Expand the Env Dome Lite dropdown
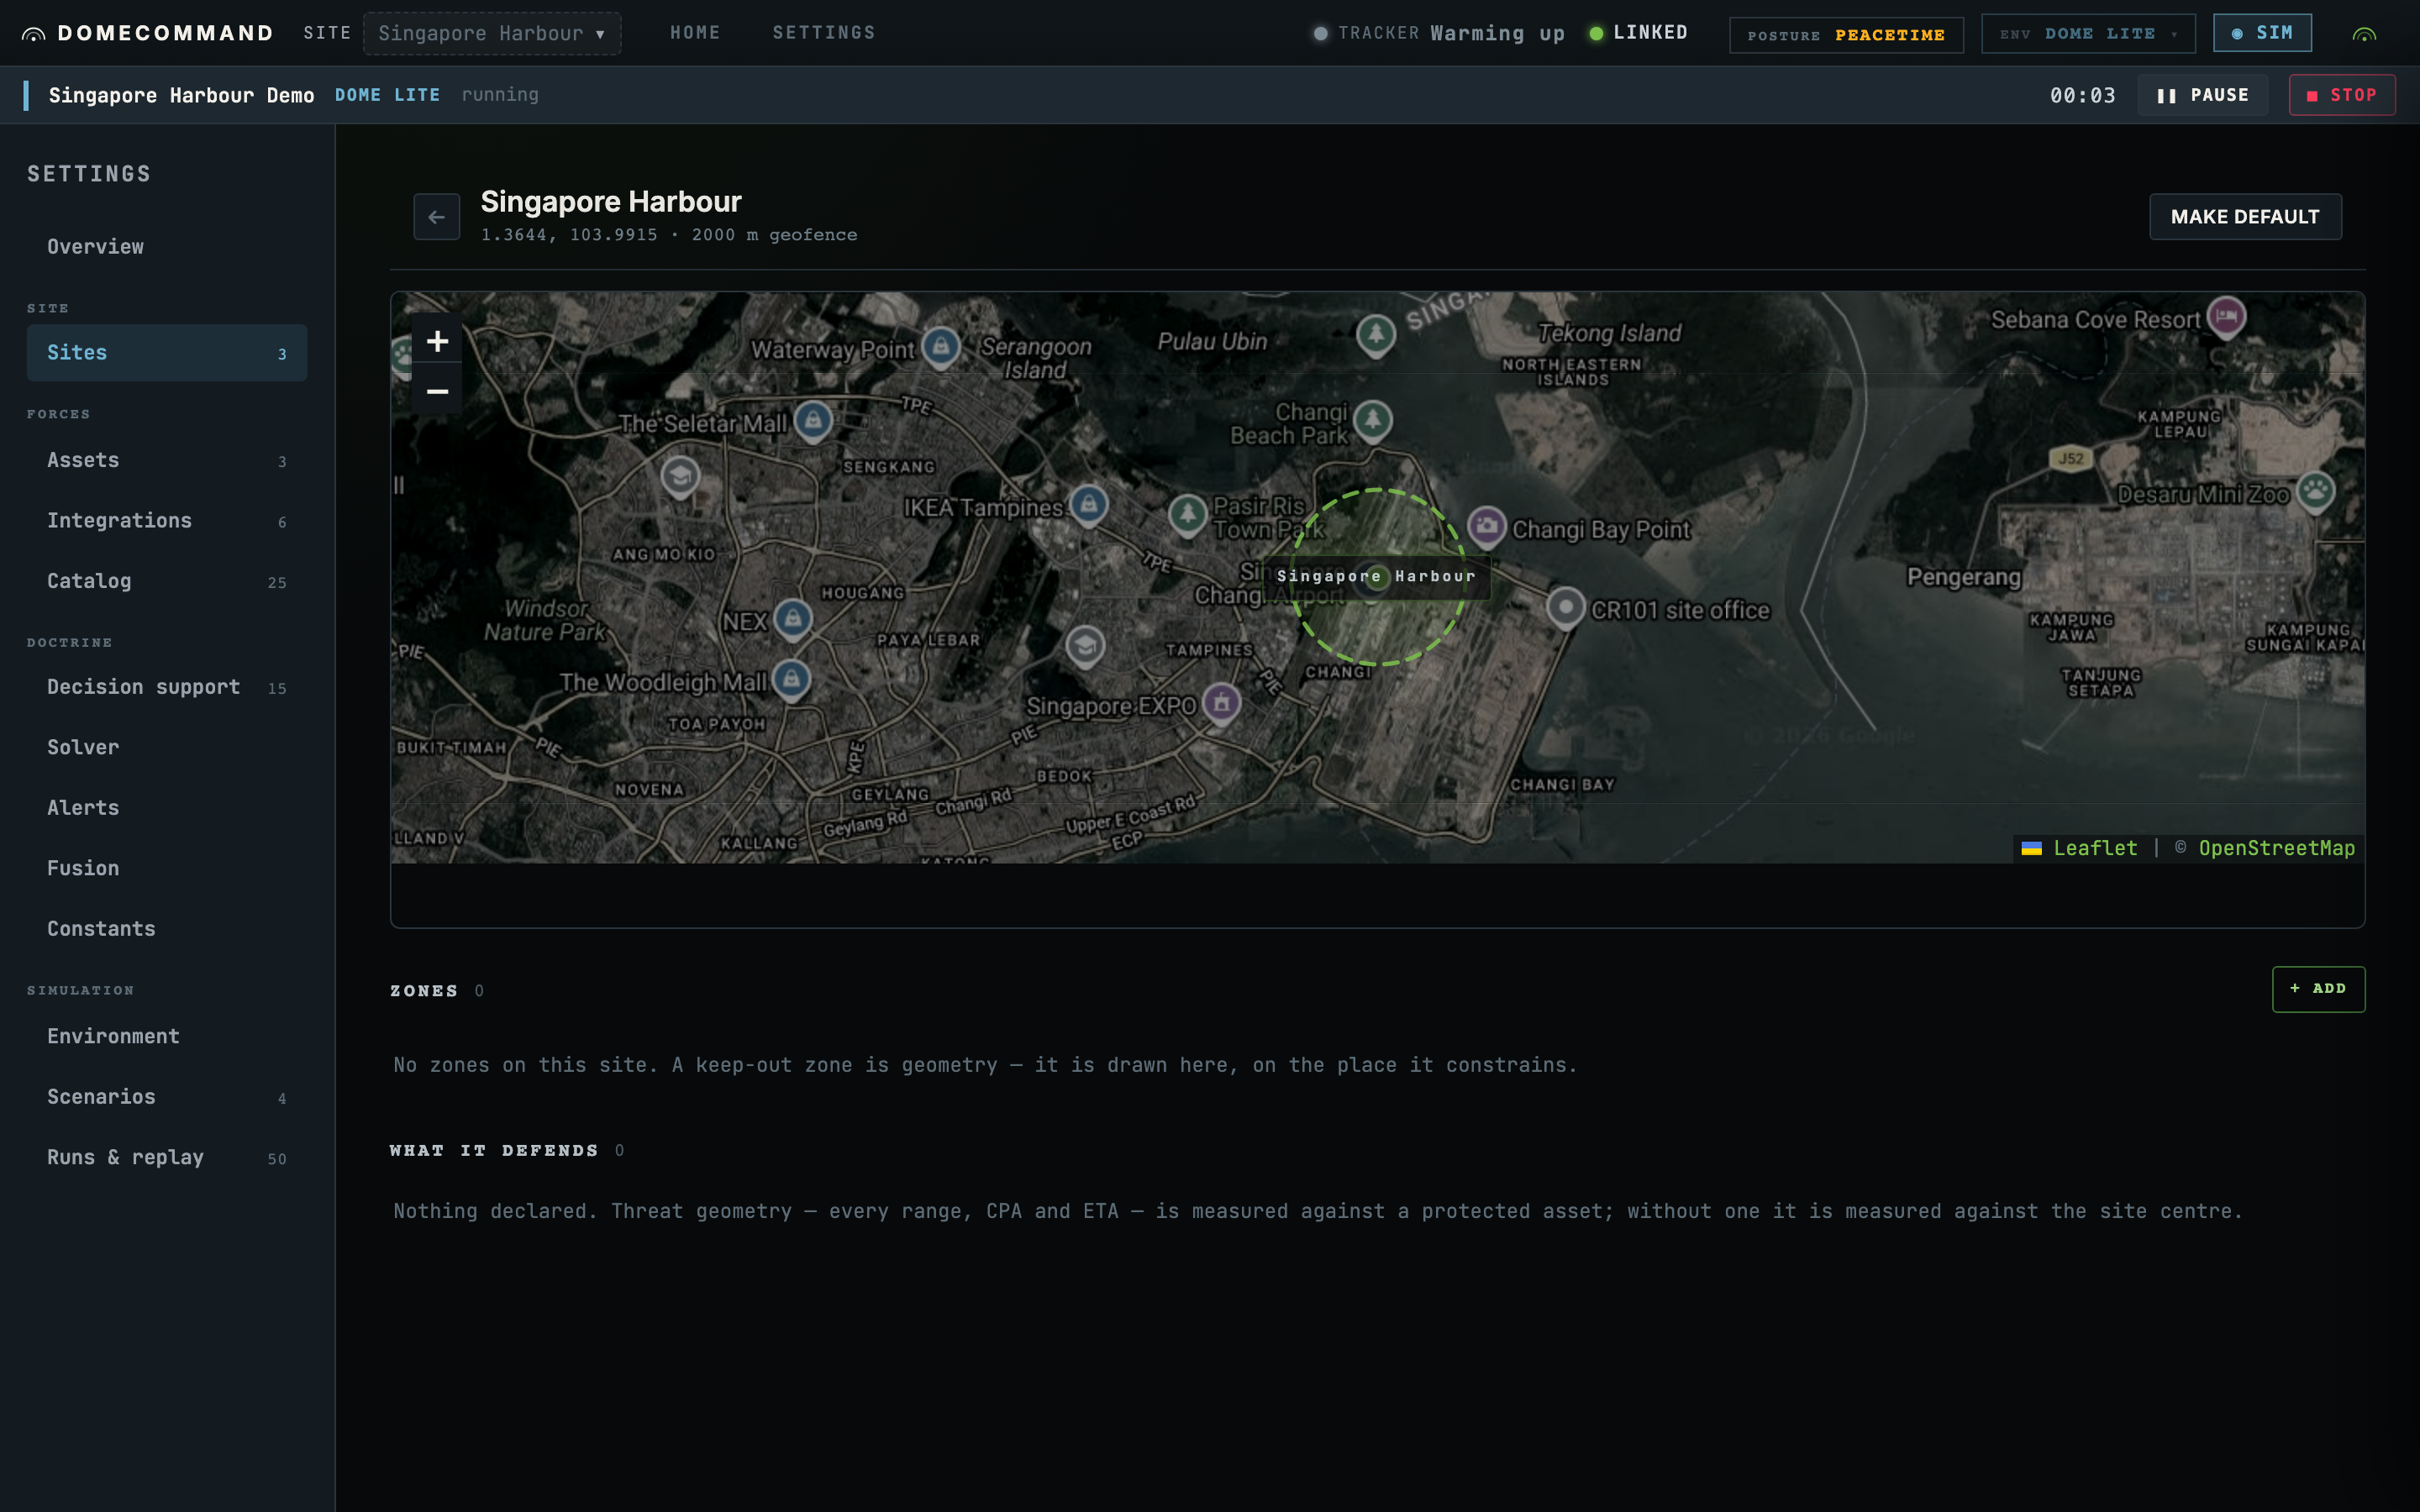The height and width of the screenshot is (1512, 2420). pyautogui.click(x=2088, y=34)
